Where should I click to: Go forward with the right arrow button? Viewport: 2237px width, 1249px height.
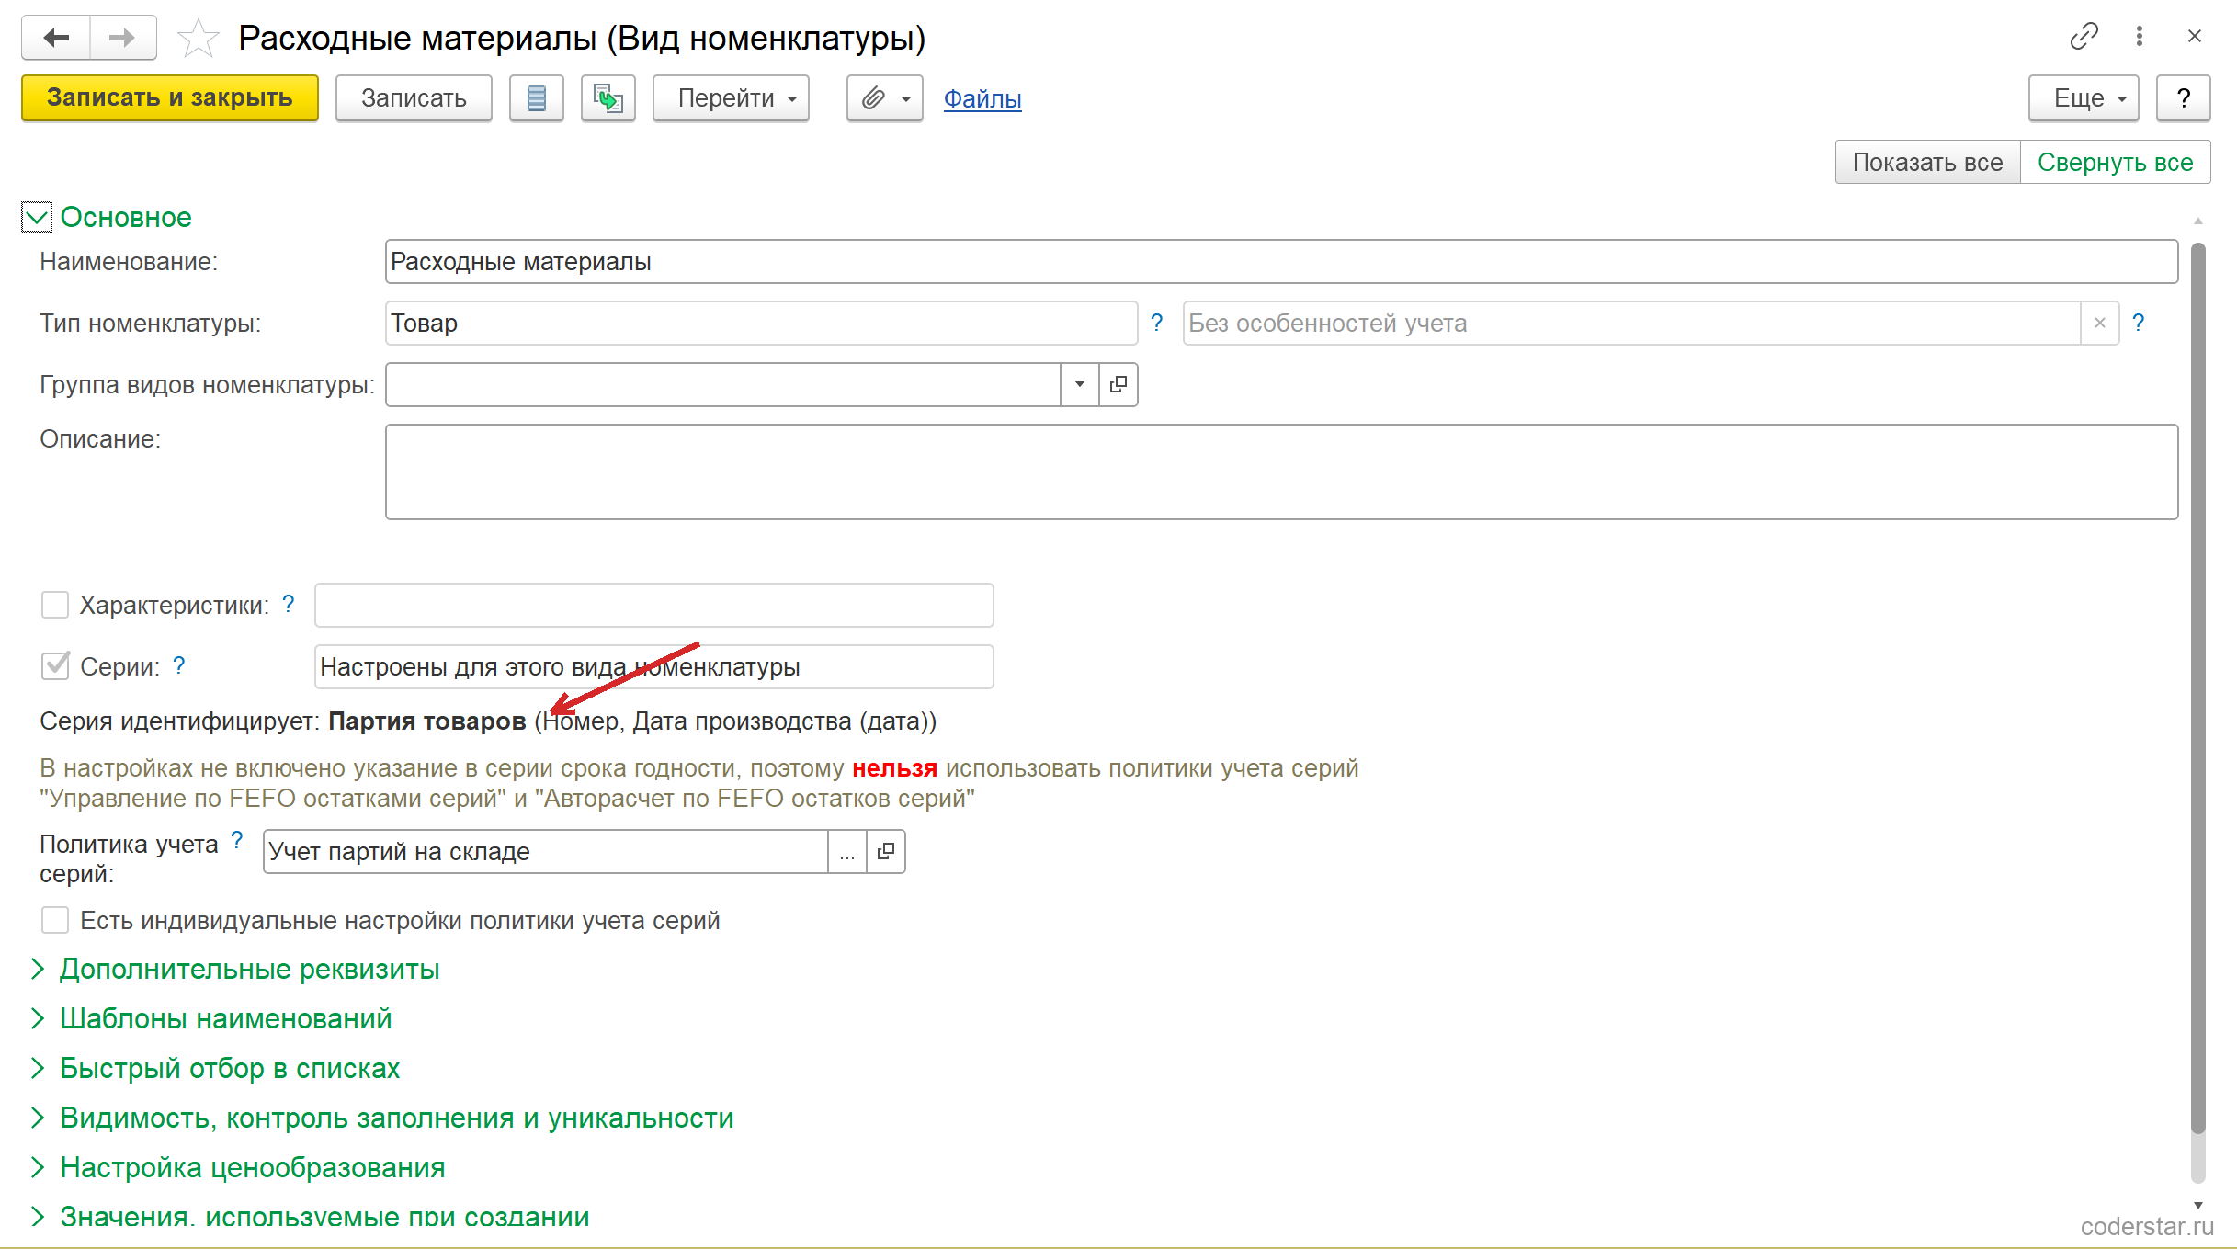point(122,38)
